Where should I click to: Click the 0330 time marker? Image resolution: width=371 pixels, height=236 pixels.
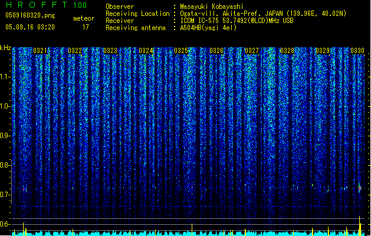357,51
